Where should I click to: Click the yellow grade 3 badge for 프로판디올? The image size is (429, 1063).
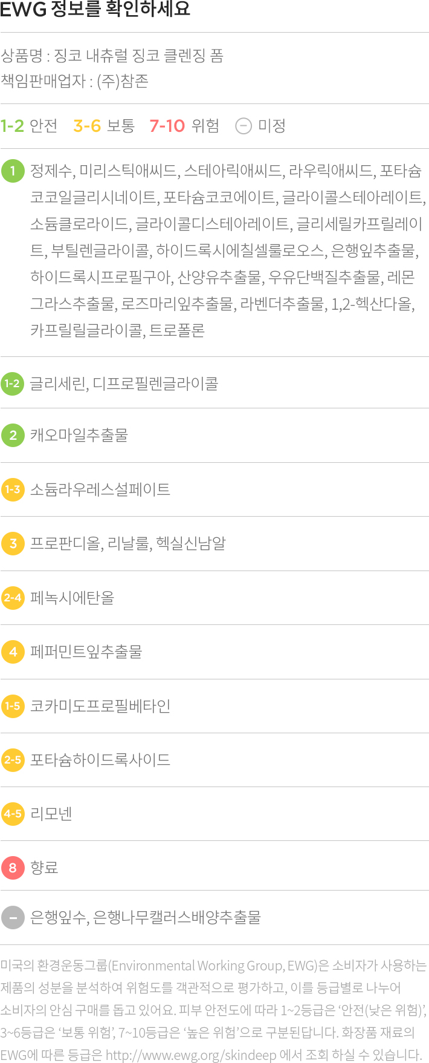(x=13, y=543)
